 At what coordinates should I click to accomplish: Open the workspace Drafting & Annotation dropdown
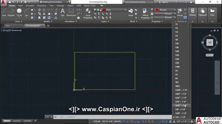tap(54, 2)
